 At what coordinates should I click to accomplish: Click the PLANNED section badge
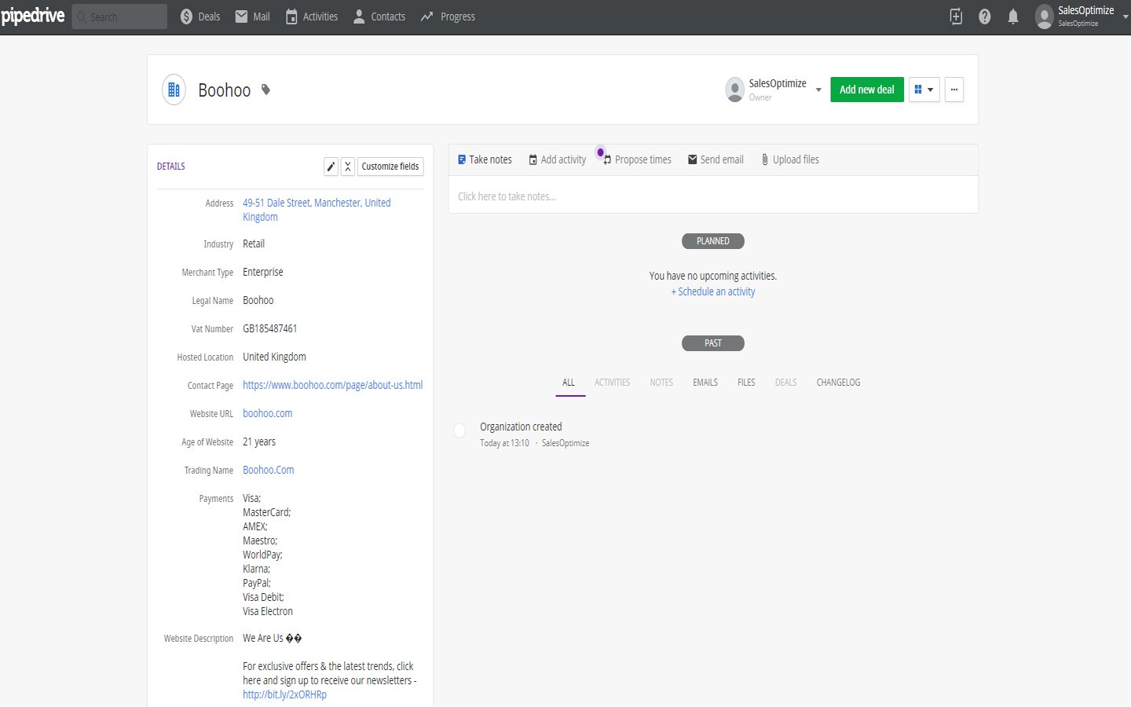(713, 241)
